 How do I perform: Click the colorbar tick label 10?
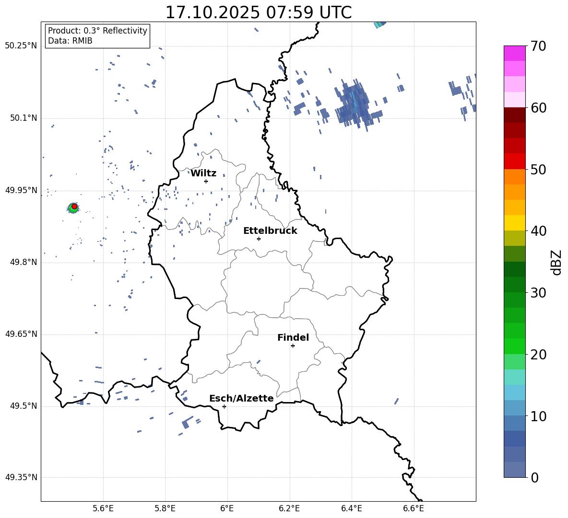(x=538, y=416)
